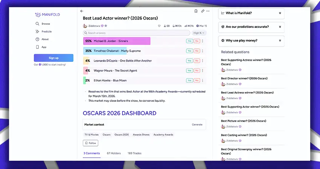Bet No on Wagner Moura

click(197, 71)
